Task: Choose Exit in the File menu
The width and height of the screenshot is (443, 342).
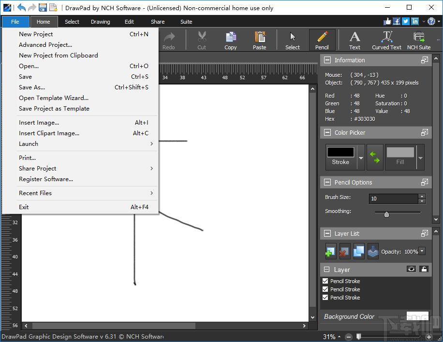Action: (x=80, y=207)
